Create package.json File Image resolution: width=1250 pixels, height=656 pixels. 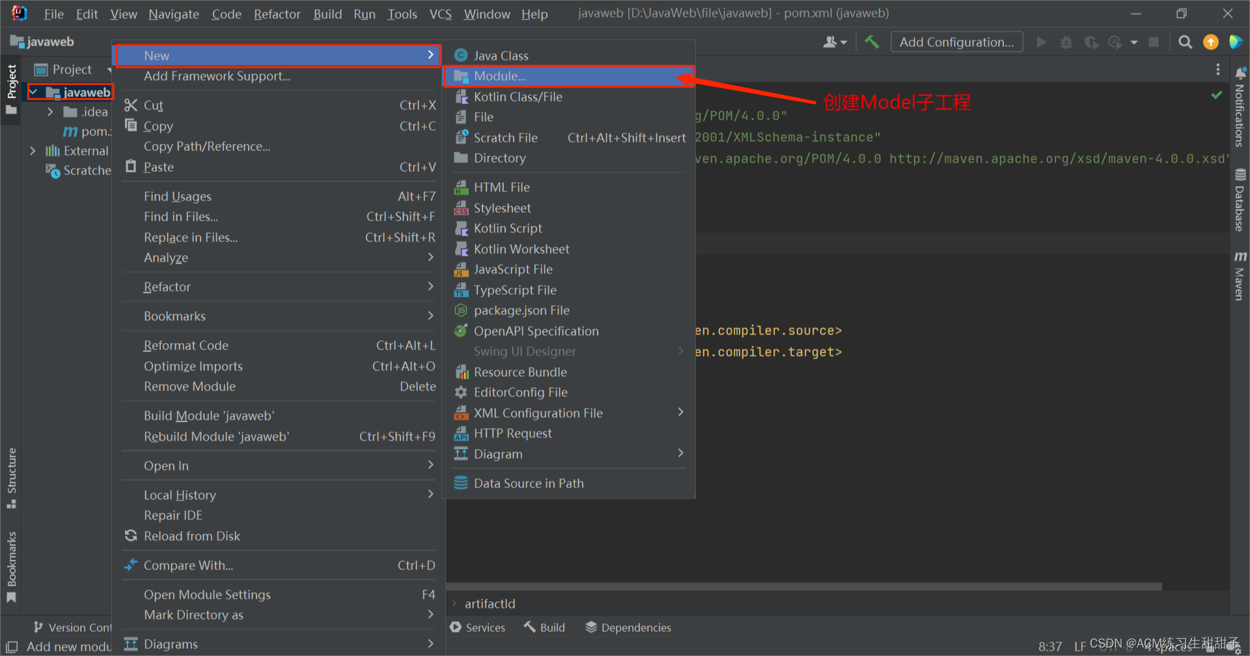569,310
